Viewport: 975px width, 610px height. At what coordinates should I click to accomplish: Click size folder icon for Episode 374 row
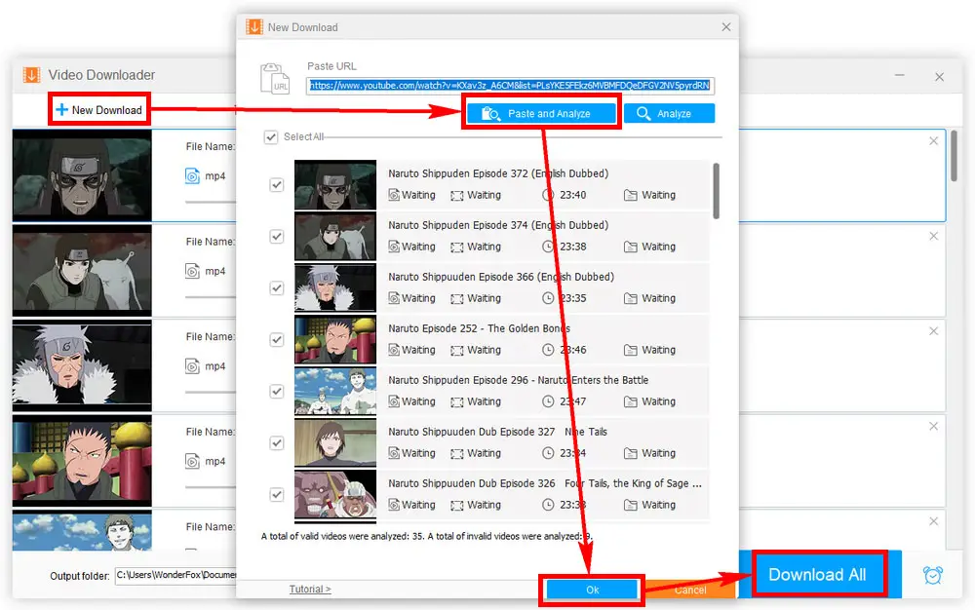pos(631,247)
